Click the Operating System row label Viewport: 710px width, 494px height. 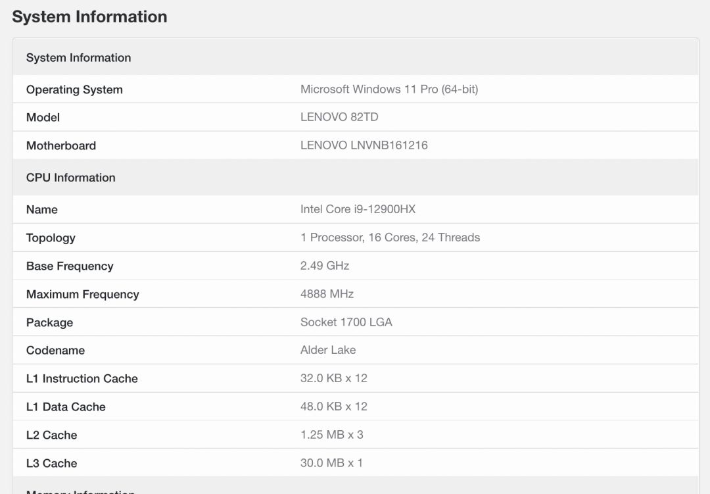point(74,89)
